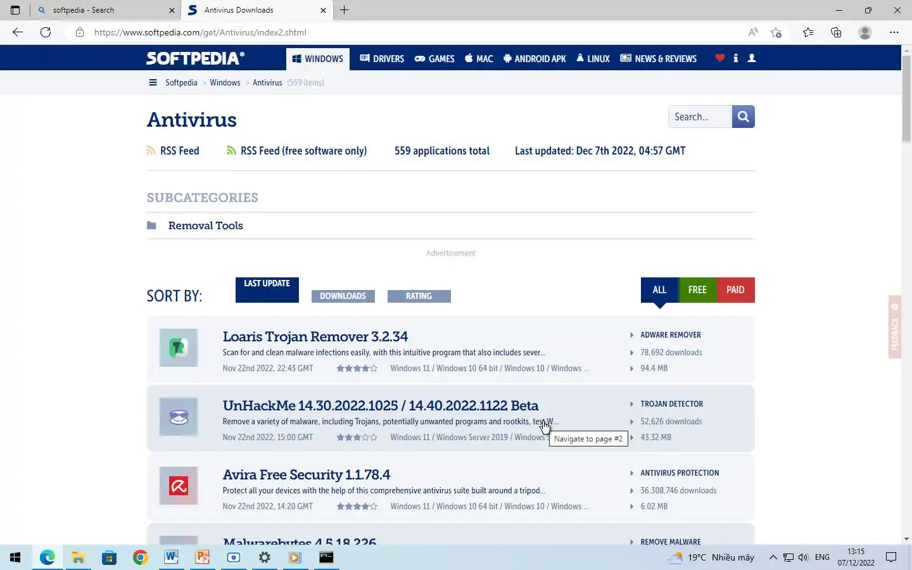Image resolution: width=912 pixels, height=570 pixels.
Task: Click the Softpedia breadcrumb link
Action: tap(181, 82)
